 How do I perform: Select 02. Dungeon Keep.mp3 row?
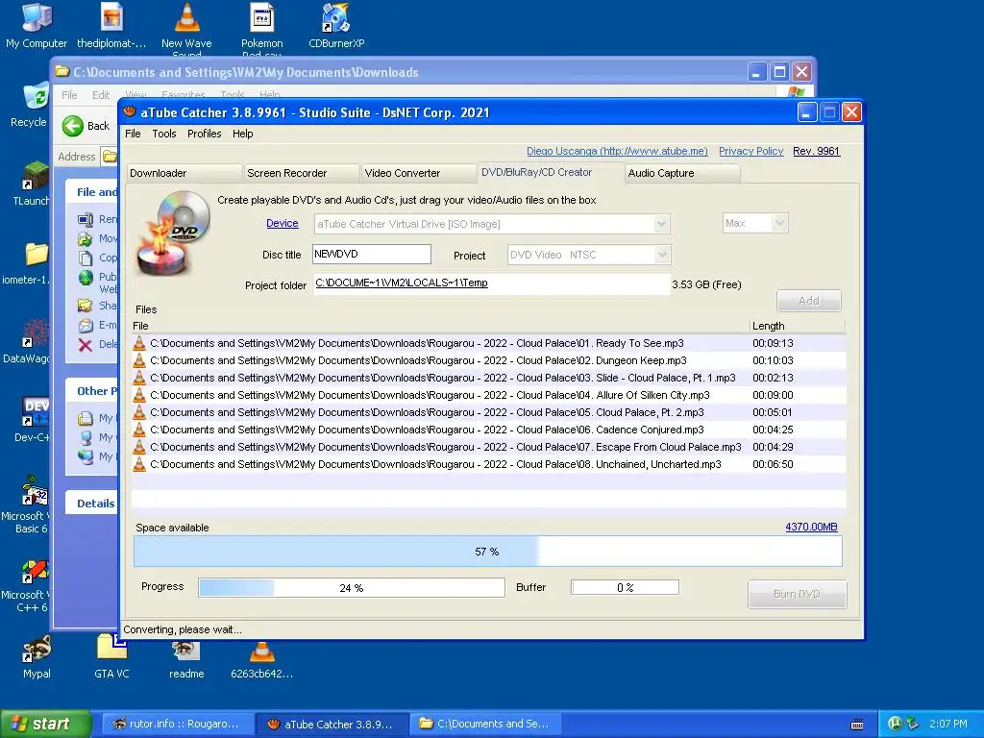click(x=489, y=361)
